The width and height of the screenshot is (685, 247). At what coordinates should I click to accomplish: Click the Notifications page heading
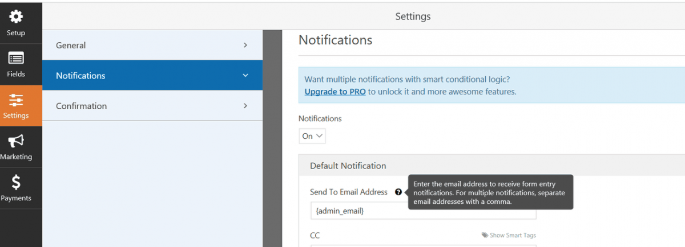pyautogui.click(x=336, y=40)
